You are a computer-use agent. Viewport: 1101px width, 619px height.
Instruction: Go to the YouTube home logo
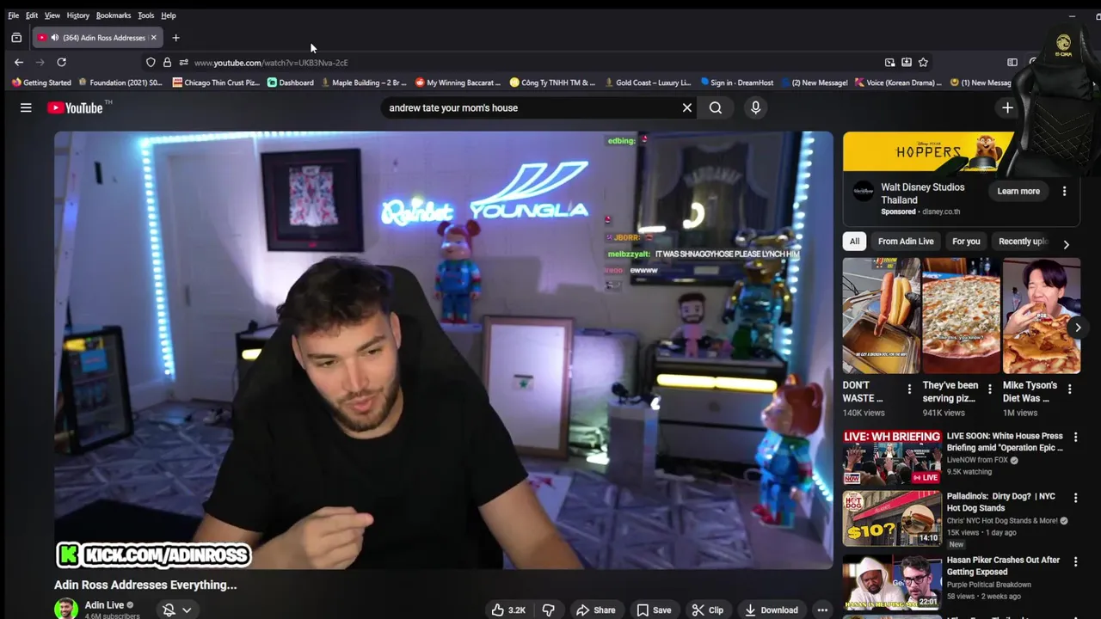(75, 107)
